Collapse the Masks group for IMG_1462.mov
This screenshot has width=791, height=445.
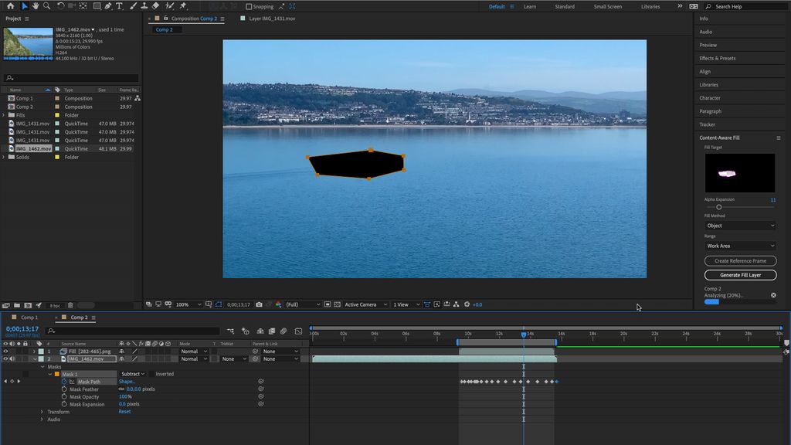tap(43, 367)
